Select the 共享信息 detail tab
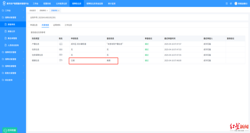 45,25
